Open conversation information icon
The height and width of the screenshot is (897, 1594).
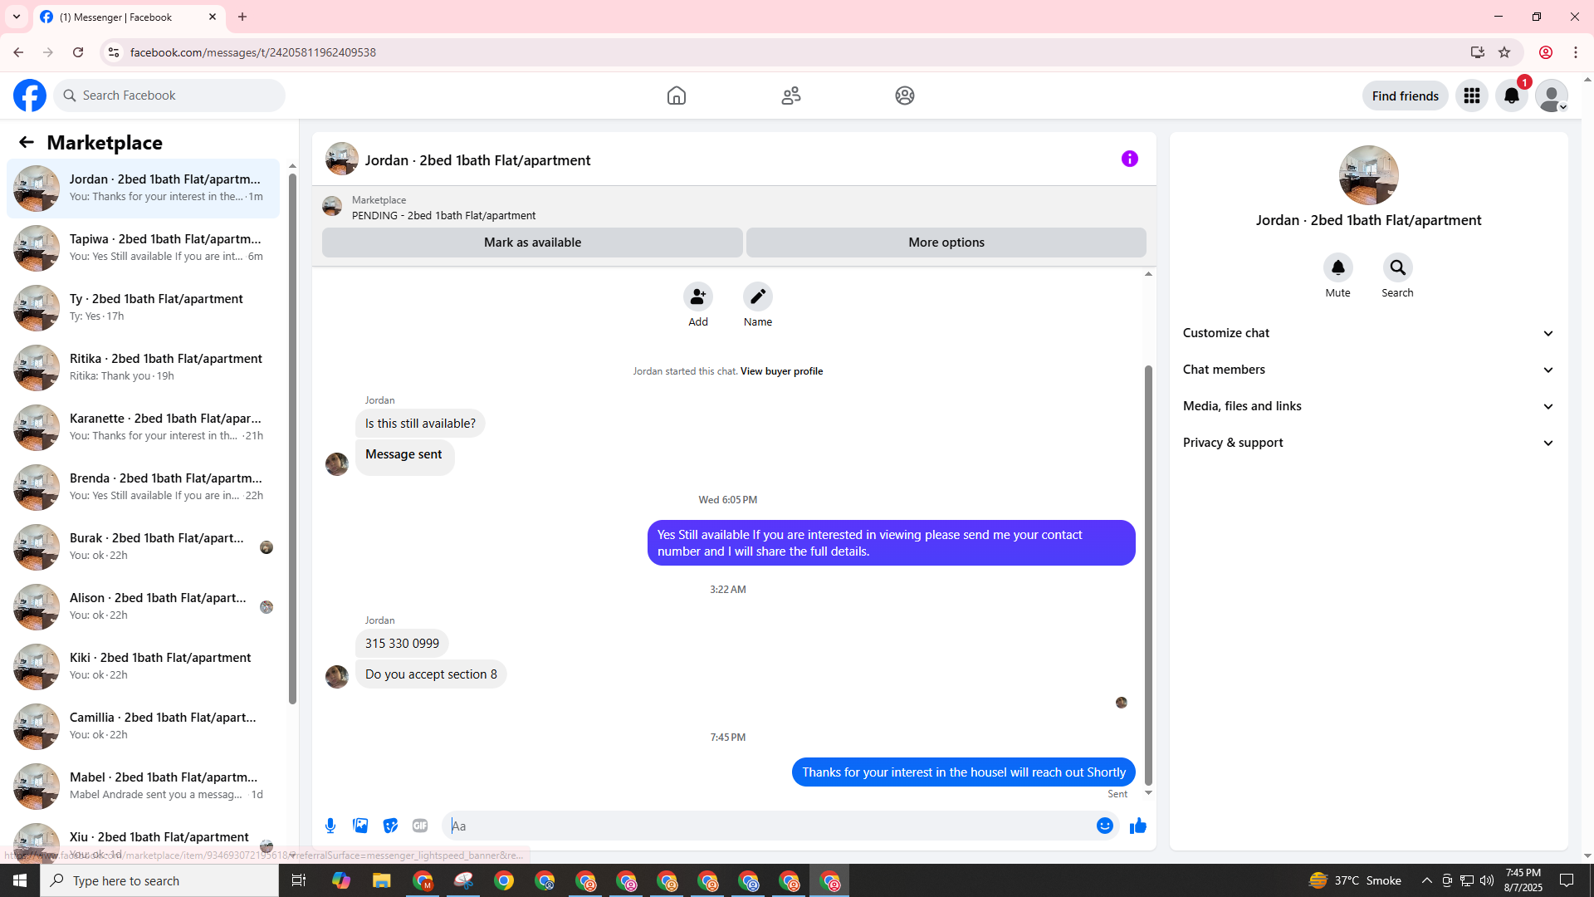[x=1130, y=159]
